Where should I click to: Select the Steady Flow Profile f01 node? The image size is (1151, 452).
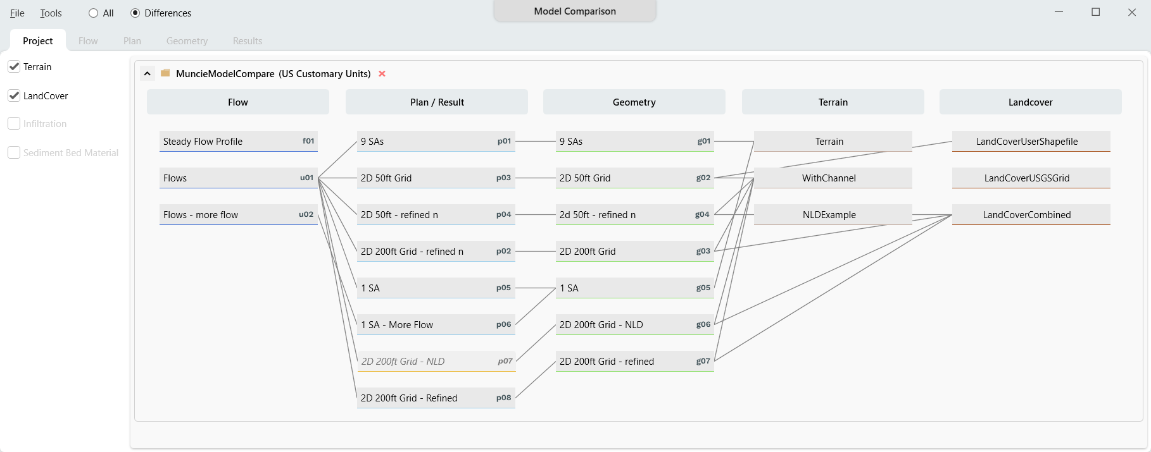coord(238,141)
